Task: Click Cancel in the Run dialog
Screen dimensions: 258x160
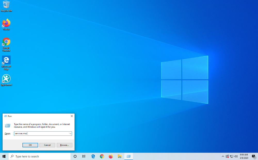Action: click(x=47, y=145)
